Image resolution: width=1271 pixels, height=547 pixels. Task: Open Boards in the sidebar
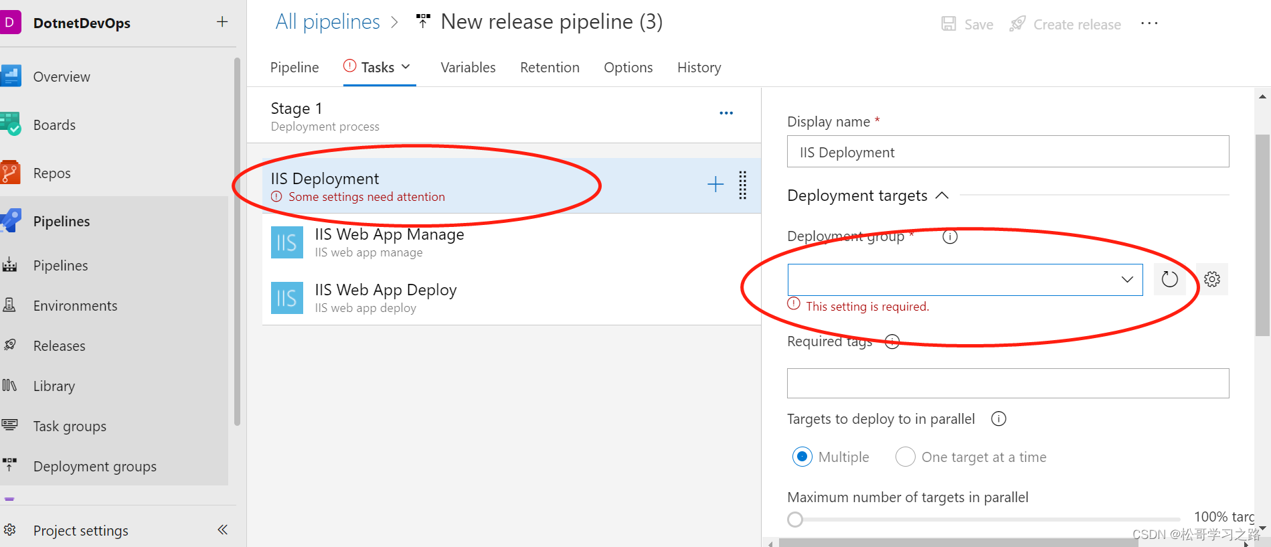[x=54, y=125]
